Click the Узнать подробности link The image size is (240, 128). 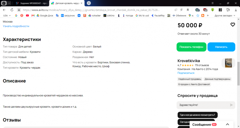click(x=16, y=26)
